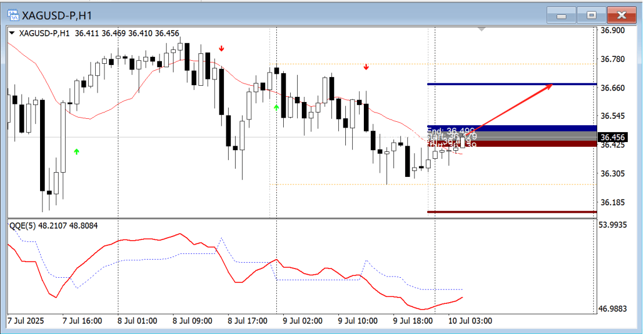
Task: Close the XAGUSD-P,H1 chart window
Action: click(x=622, y=15)
